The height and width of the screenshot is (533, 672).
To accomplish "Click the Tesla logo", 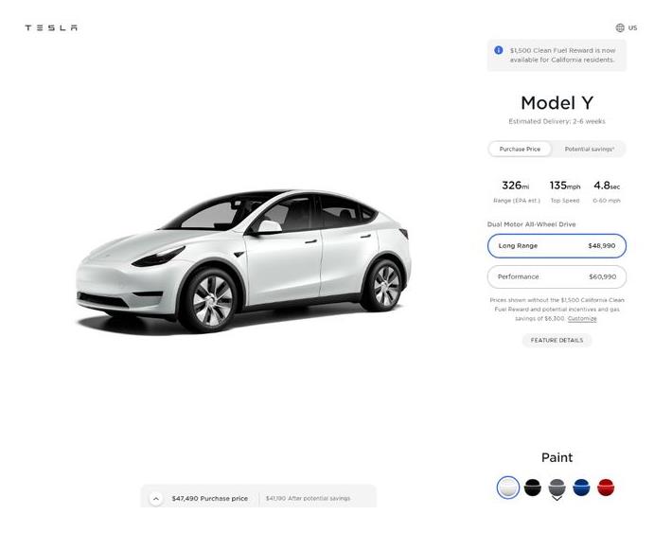I will [51, 27].
